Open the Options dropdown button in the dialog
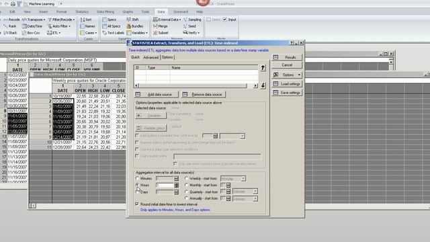 click(287, 75)
